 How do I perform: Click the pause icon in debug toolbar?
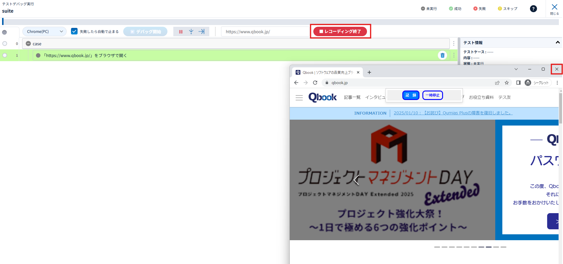(x=181, y=31)
